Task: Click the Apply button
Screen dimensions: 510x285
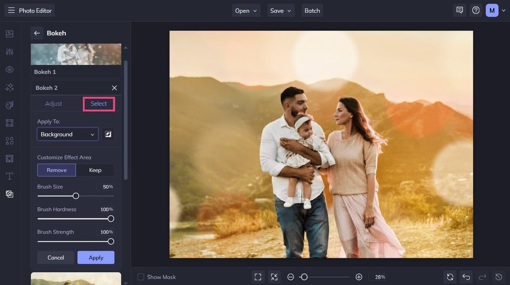Action: pyautogui.click(x=96, y=257)
